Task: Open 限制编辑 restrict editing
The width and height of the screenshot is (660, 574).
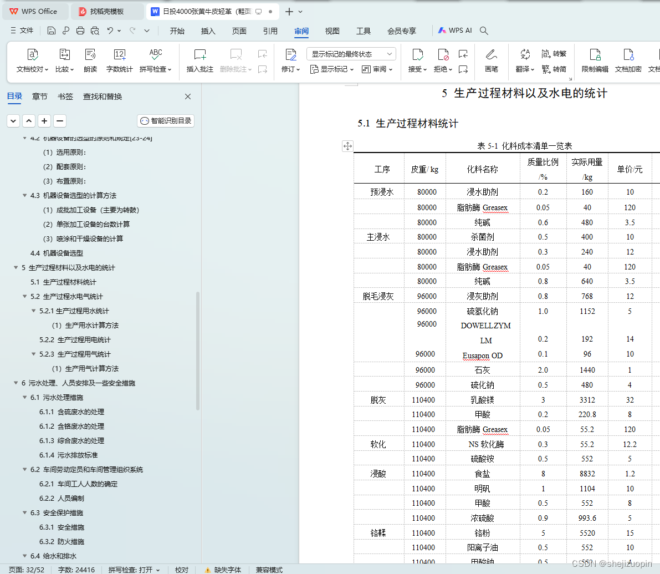Action: pos(595,60)
